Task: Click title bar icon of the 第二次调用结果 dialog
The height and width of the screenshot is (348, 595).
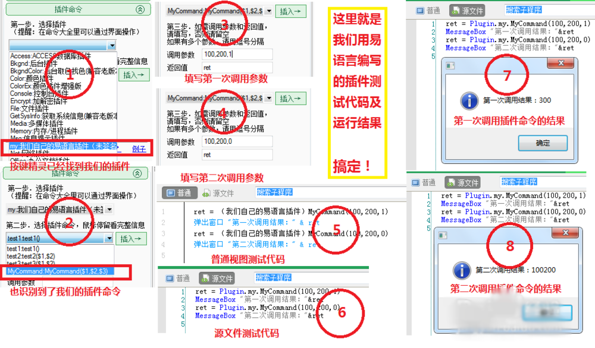Action: pyautogui.click(x=443, y=236)
